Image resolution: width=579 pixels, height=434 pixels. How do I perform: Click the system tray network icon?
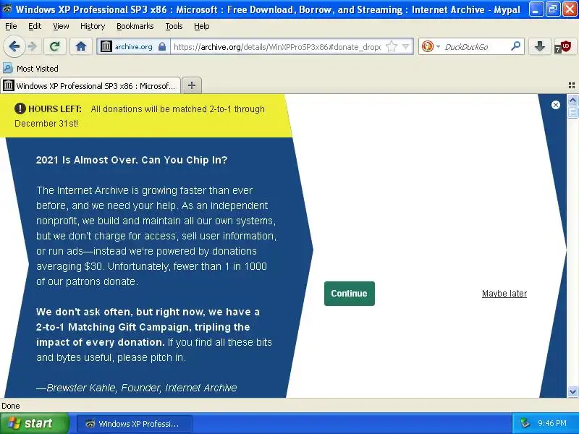click(525, 423)
